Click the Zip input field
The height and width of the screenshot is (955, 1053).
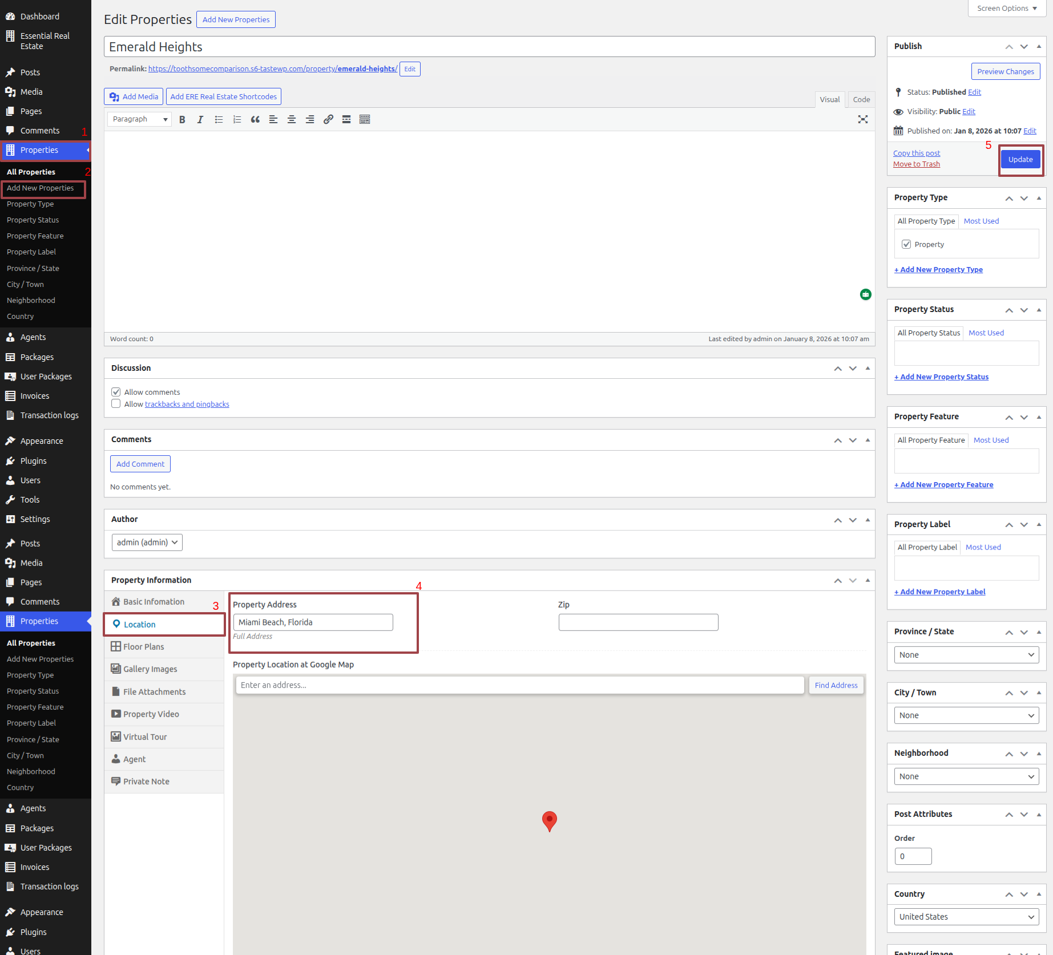638,622
